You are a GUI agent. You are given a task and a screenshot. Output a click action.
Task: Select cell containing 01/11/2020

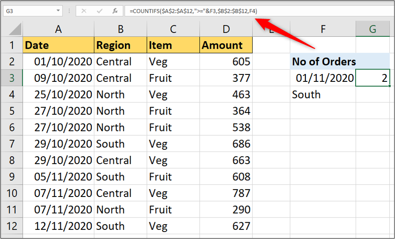pyautogui.click(x=323, y=78)
